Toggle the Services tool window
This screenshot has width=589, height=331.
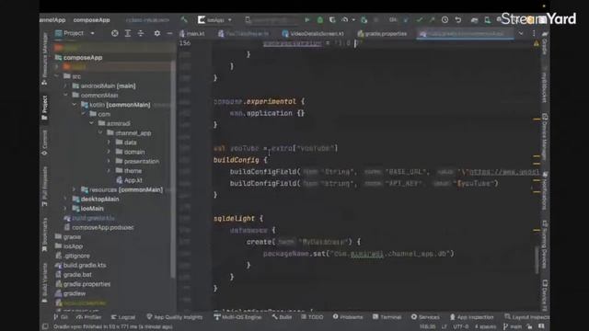click(425, 317)
